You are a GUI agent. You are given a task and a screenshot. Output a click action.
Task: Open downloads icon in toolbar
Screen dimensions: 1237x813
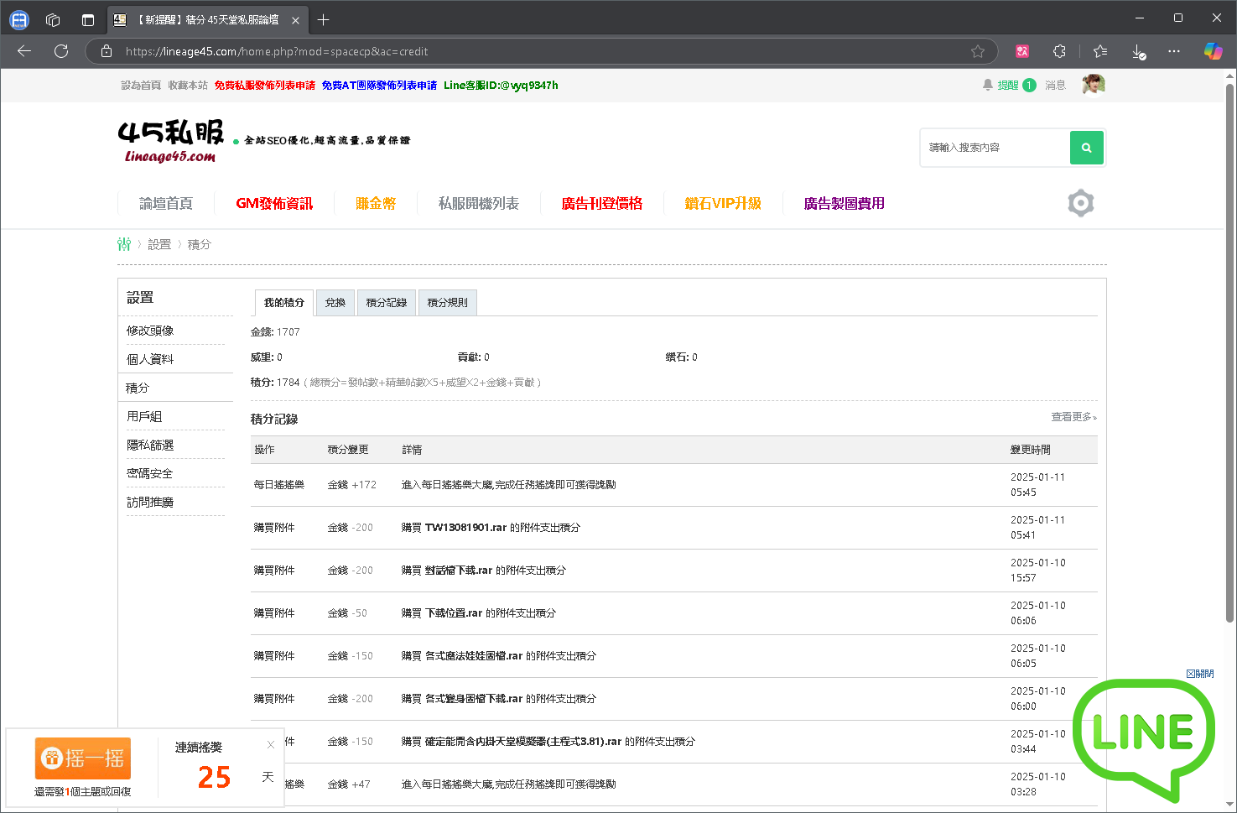1138,51
